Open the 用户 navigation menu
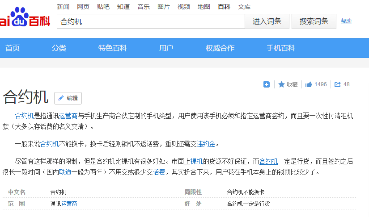This screenshot has height=217, width=369. point(166,48)
